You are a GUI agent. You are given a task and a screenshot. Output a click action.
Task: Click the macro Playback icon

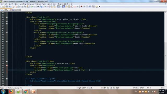click(87, 7)
